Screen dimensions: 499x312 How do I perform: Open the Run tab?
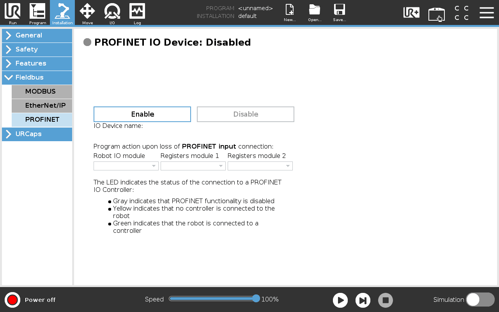tap(12, 13)
